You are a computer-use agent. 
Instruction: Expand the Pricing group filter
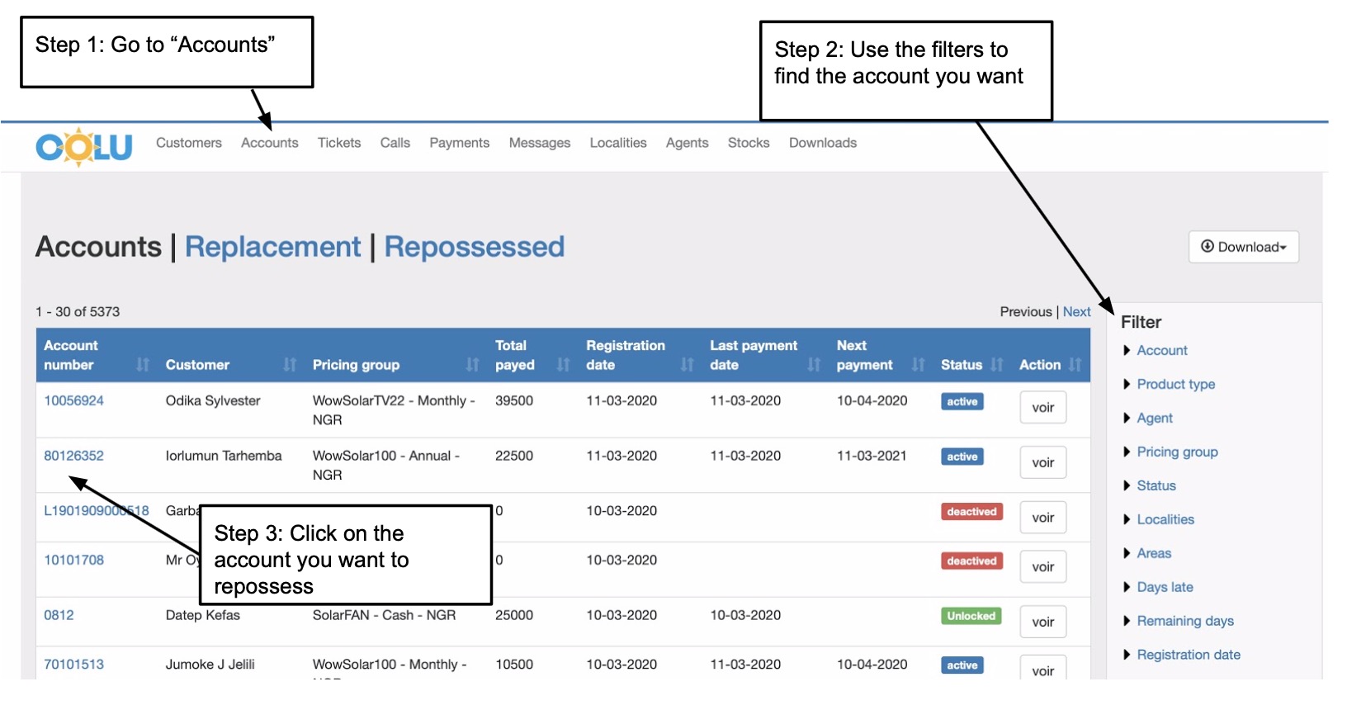pyautogui.click(x=1177, y=452)
